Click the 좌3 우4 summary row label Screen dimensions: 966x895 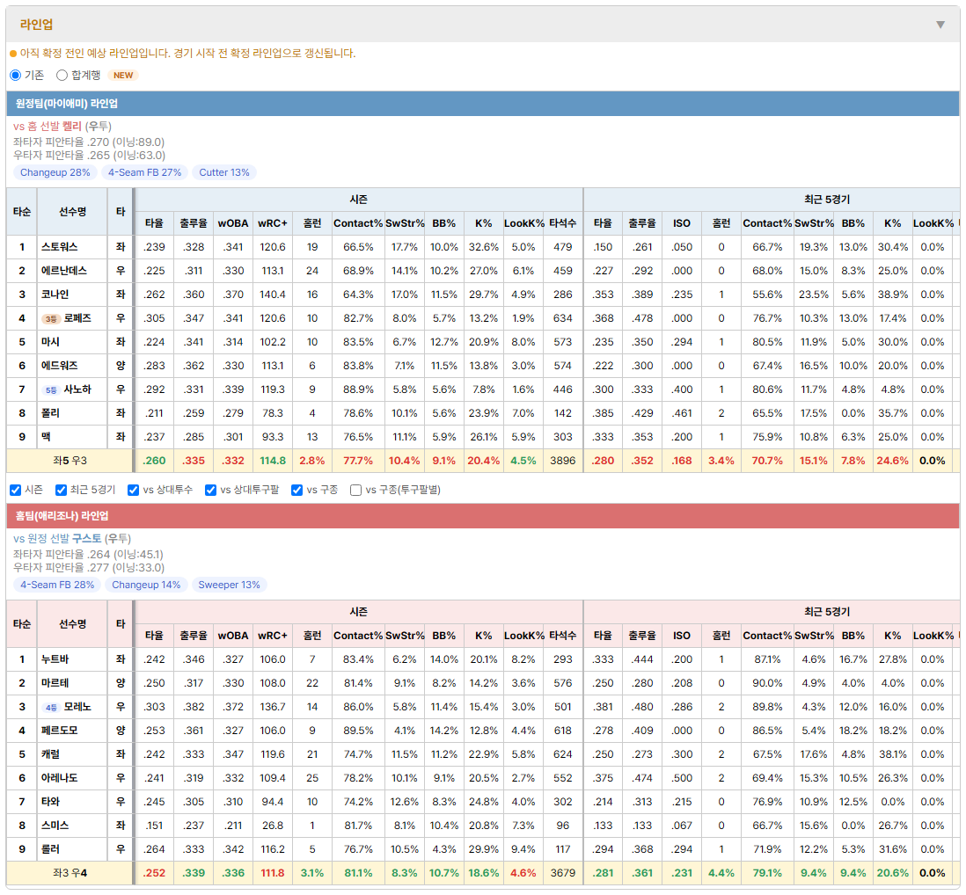click(70, 873)
